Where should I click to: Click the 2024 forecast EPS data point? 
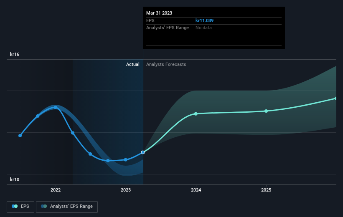(196, 114)
